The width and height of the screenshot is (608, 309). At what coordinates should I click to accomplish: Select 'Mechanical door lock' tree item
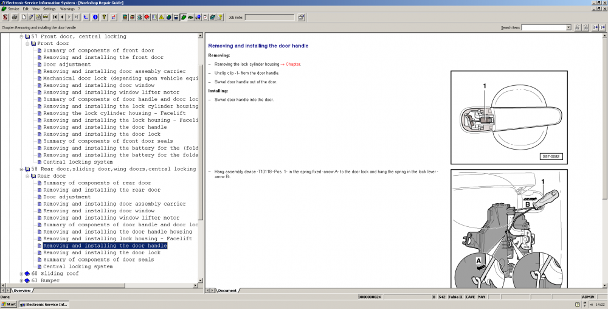120,78
